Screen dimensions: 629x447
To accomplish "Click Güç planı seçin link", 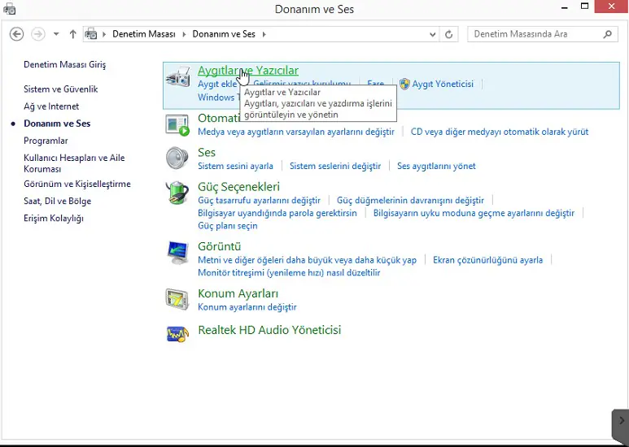I will point(228,226).
